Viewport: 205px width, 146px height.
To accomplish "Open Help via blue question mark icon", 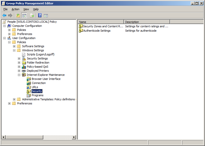I will 40,15.
